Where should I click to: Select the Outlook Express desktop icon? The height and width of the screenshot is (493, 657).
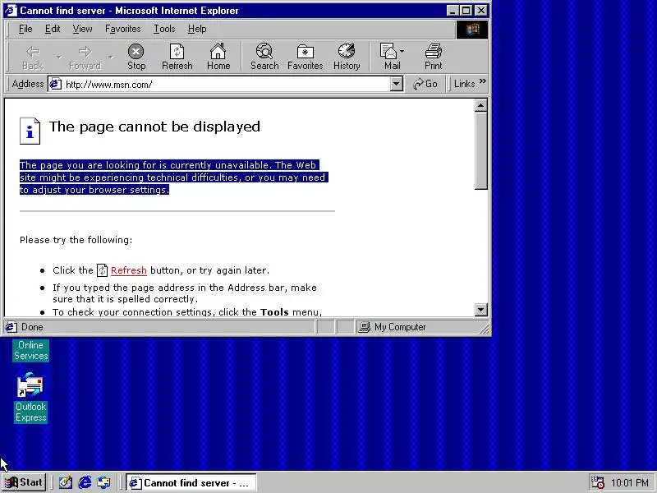pos(30,397)
